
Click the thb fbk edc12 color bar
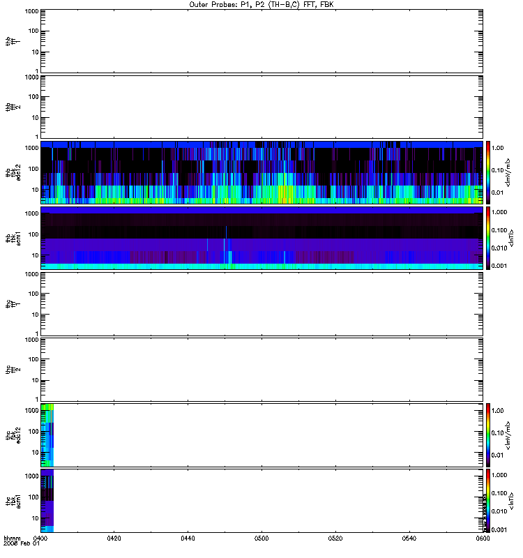point(488,172)
